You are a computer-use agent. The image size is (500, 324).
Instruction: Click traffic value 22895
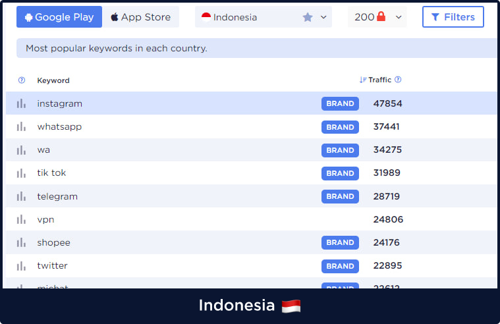coord(388,265)
